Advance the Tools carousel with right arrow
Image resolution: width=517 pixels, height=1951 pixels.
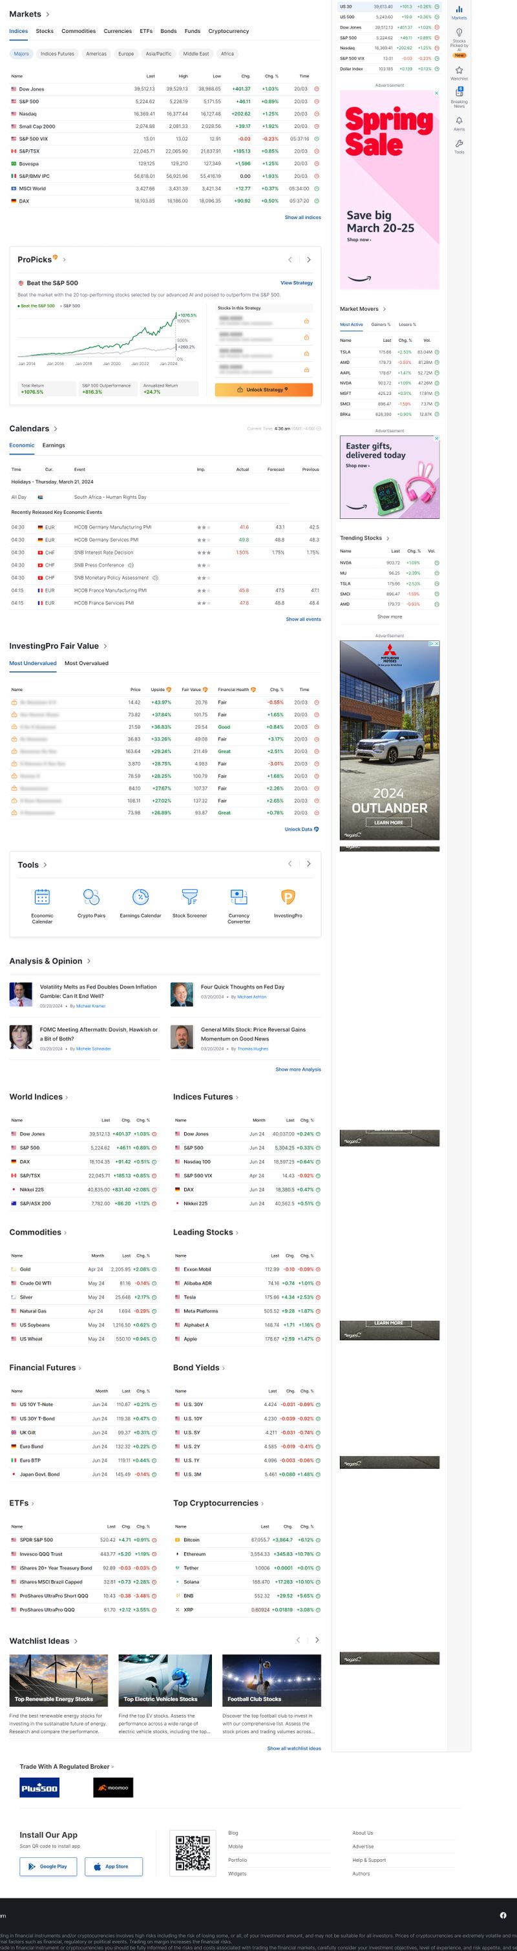[309, 863]
